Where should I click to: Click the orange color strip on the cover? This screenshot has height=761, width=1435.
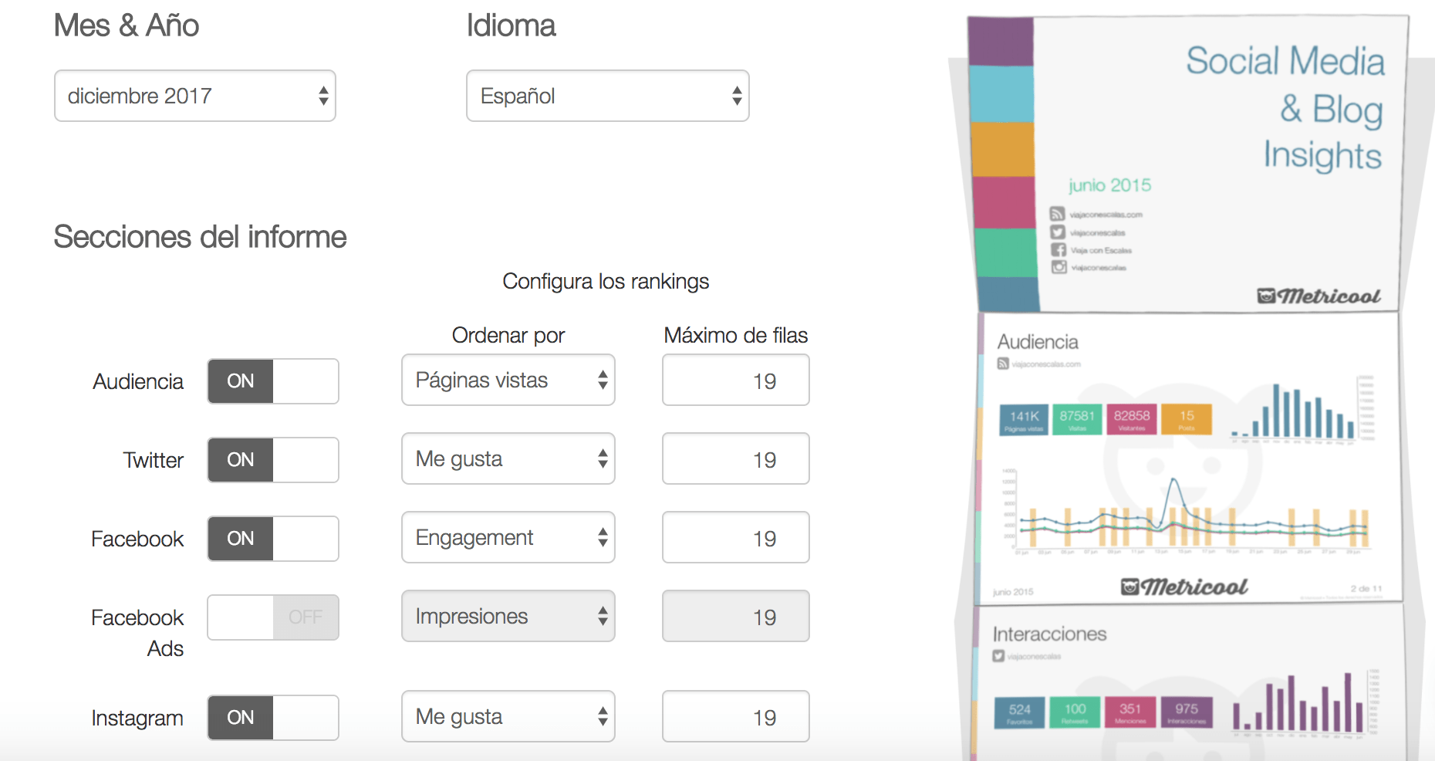pyautogui.click(x=1003, y=150)
